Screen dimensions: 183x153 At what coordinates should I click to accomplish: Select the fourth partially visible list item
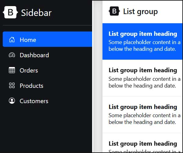142,143
